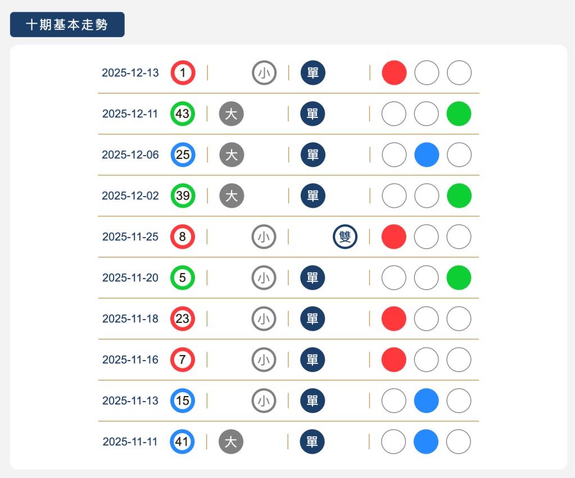Click empty last circle in 2025-11-16 row
The image size is (575, 478).
click(459, 359)
